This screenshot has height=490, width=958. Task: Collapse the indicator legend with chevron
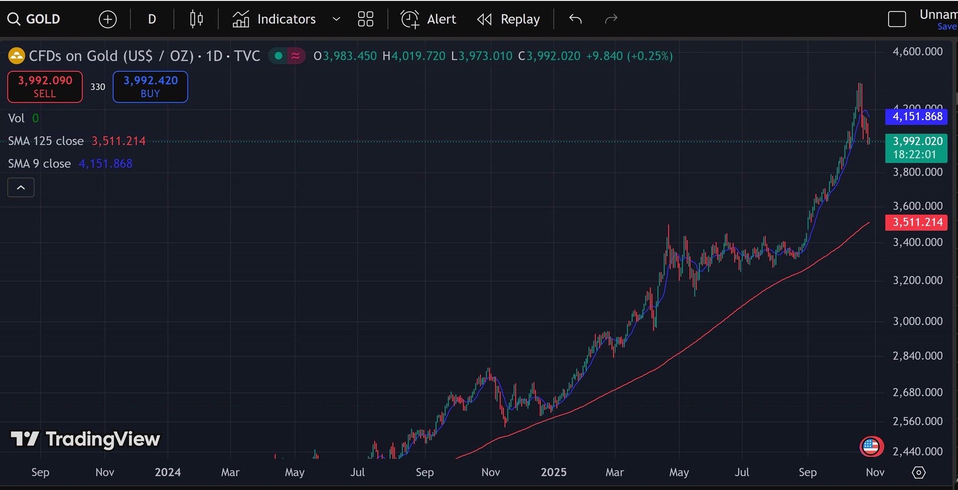[x=21, y=188]
